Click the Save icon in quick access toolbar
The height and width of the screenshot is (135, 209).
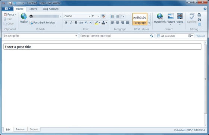point(10,3)
